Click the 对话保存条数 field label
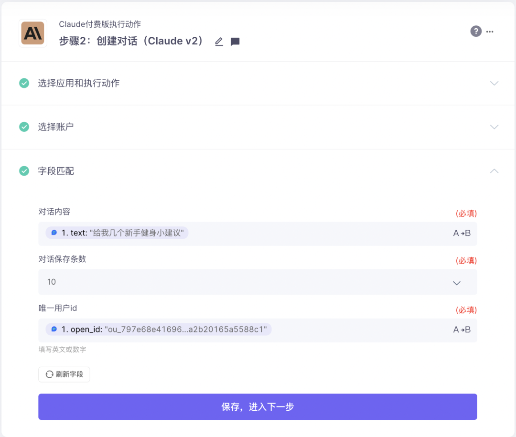The width and height of the screenshot is (516, 437). (62, 259)
